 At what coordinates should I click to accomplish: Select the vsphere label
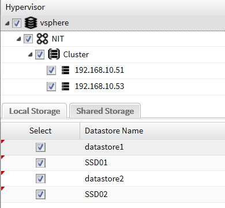(x=54, y=23)
